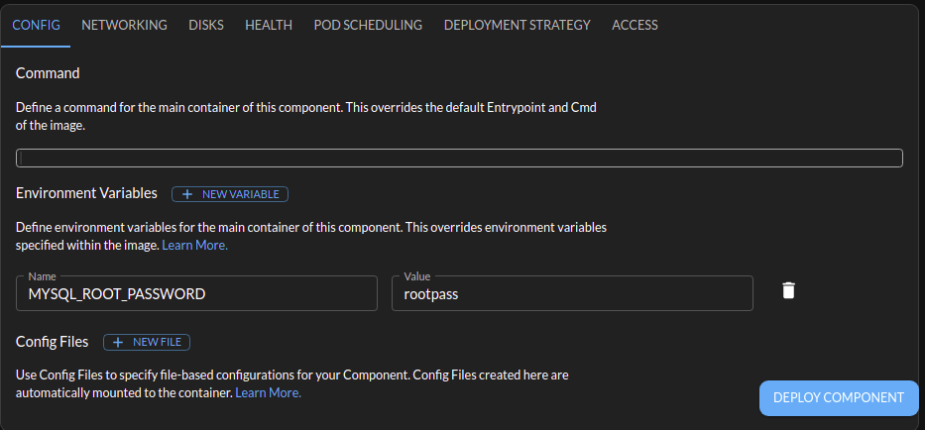Select the HEALTH tab
Image resolution: width=925 pixels, height=430 pixels.
click(269, 25)
